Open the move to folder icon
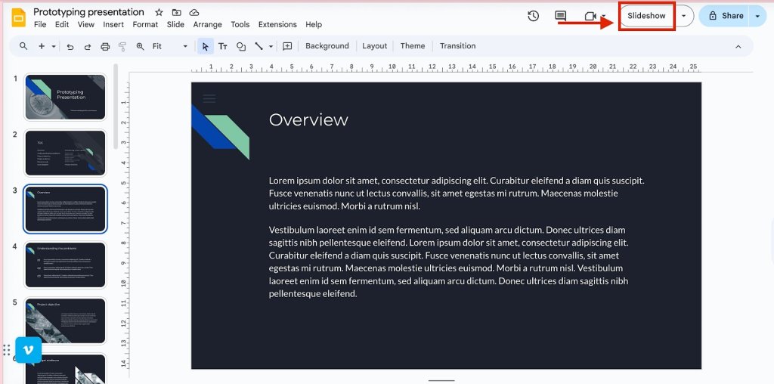 tap(176, 12)
